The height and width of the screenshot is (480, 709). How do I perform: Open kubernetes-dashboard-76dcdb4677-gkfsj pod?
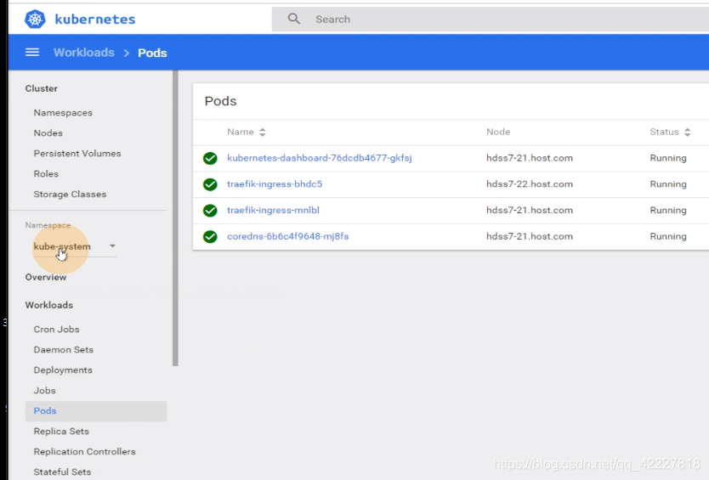[320, 158]
